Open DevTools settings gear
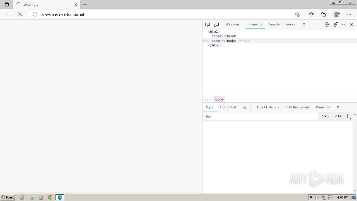 (327, 25)
